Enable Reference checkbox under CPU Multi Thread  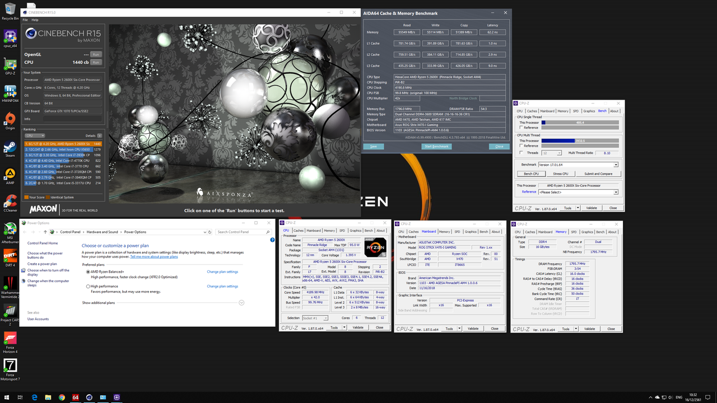(522, 146)
